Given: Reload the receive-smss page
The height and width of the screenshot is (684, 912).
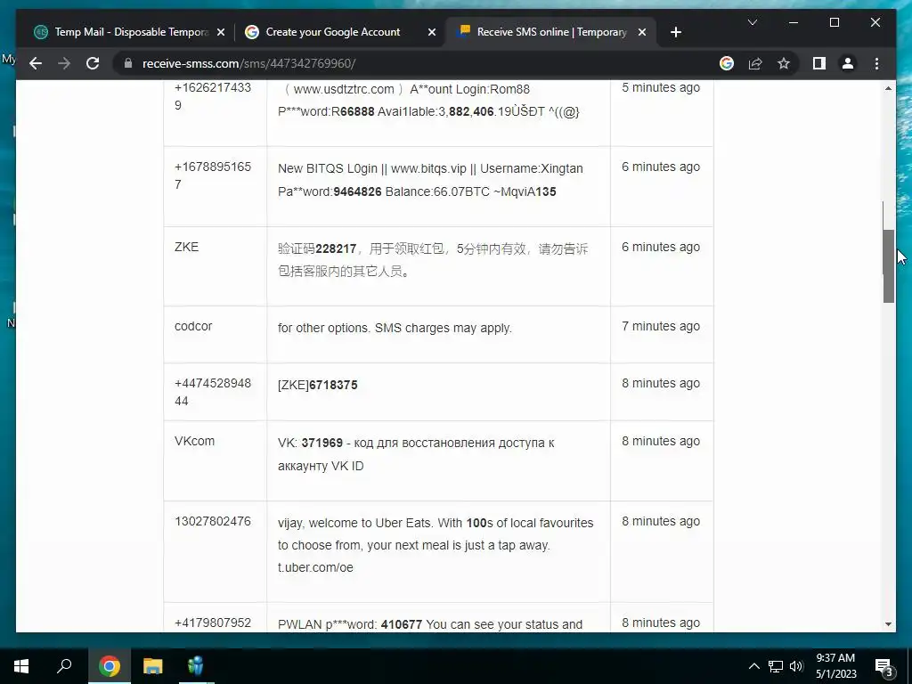Looking at the screenshot, I should pos(93,63).
